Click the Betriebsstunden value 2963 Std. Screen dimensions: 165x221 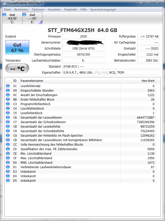pyautogui.click(x=148, y=60)
